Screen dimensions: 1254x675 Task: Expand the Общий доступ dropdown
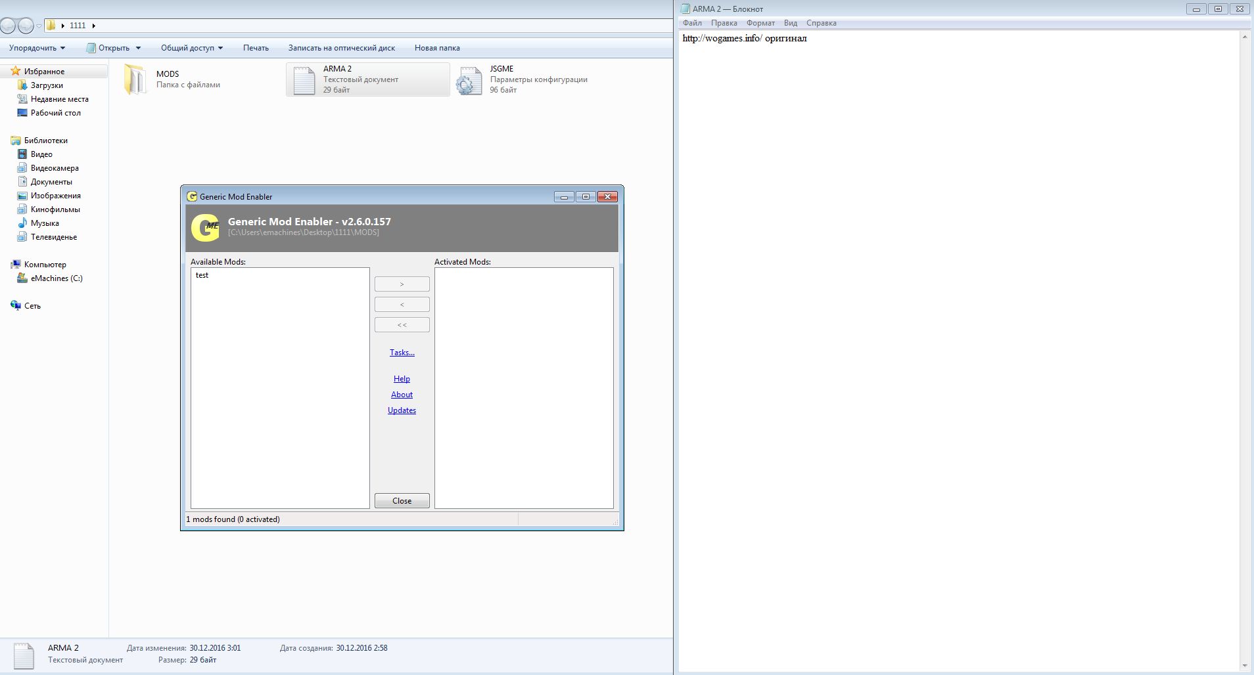click(192, 48)
